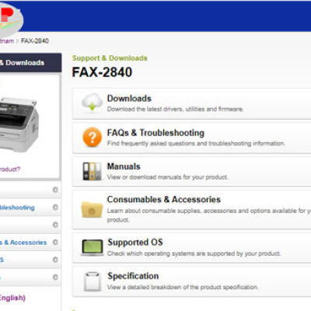Screen dimensions: 311x311
Task: Click the green laptop Supported OS icon
Action: click(93, 247)
